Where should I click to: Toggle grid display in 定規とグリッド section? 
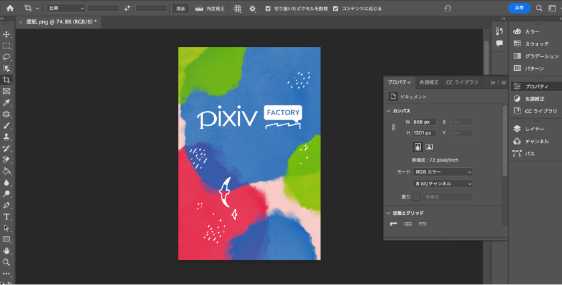[x=408, y=224]
